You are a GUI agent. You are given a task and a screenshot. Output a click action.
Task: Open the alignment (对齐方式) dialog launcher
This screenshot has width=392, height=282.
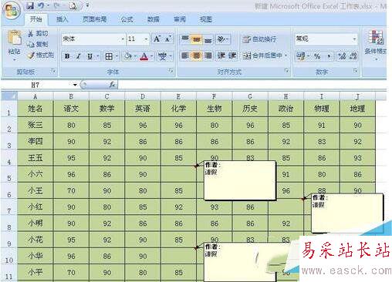tap(286, 71)
